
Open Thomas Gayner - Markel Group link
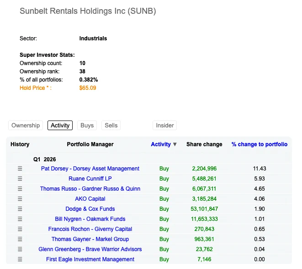(x=90, y=239)
